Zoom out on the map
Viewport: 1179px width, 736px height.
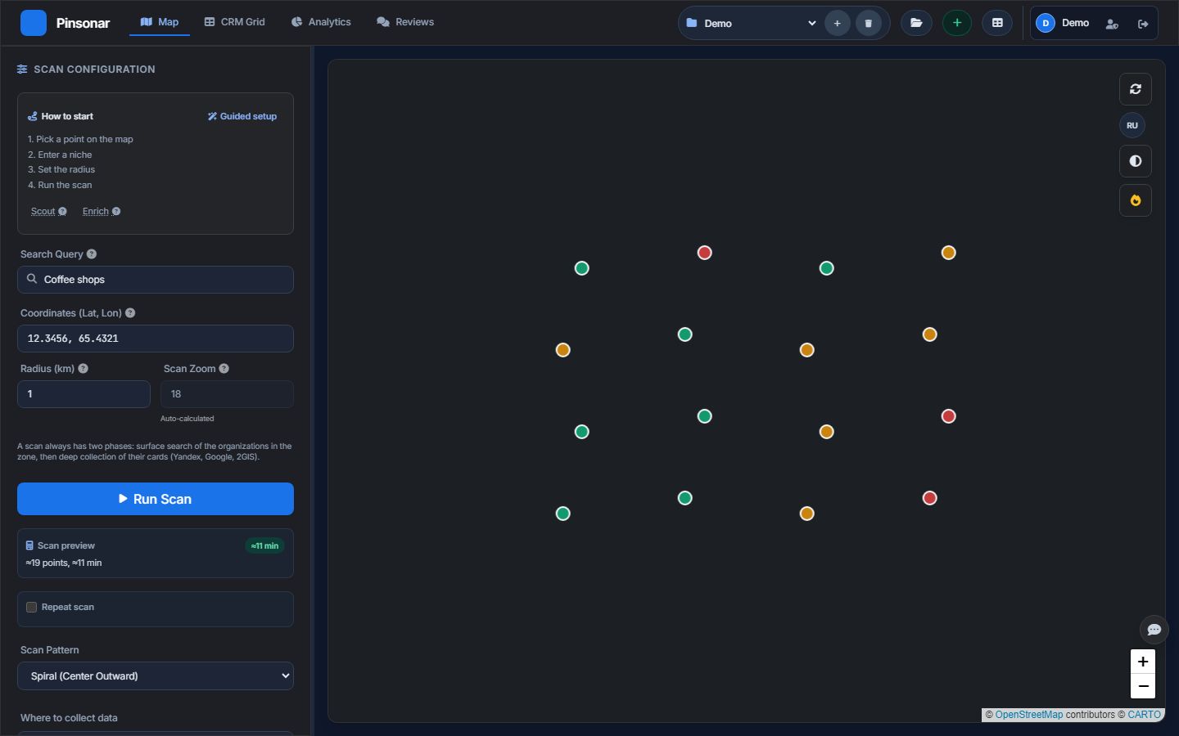pyautogui.click(x=1143, y=686)
